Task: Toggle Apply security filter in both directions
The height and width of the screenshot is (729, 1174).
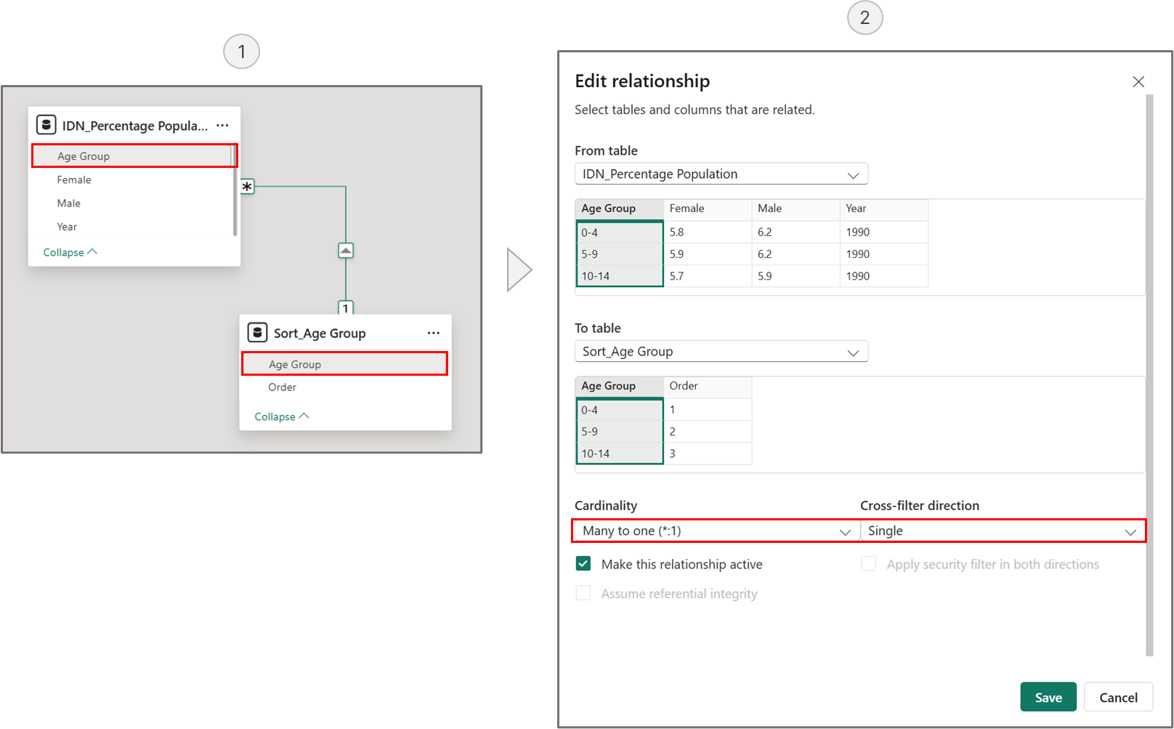Action: (868, 564)
